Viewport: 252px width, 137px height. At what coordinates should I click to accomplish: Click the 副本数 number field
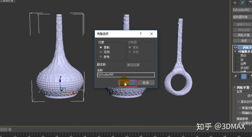coord(132,65)
